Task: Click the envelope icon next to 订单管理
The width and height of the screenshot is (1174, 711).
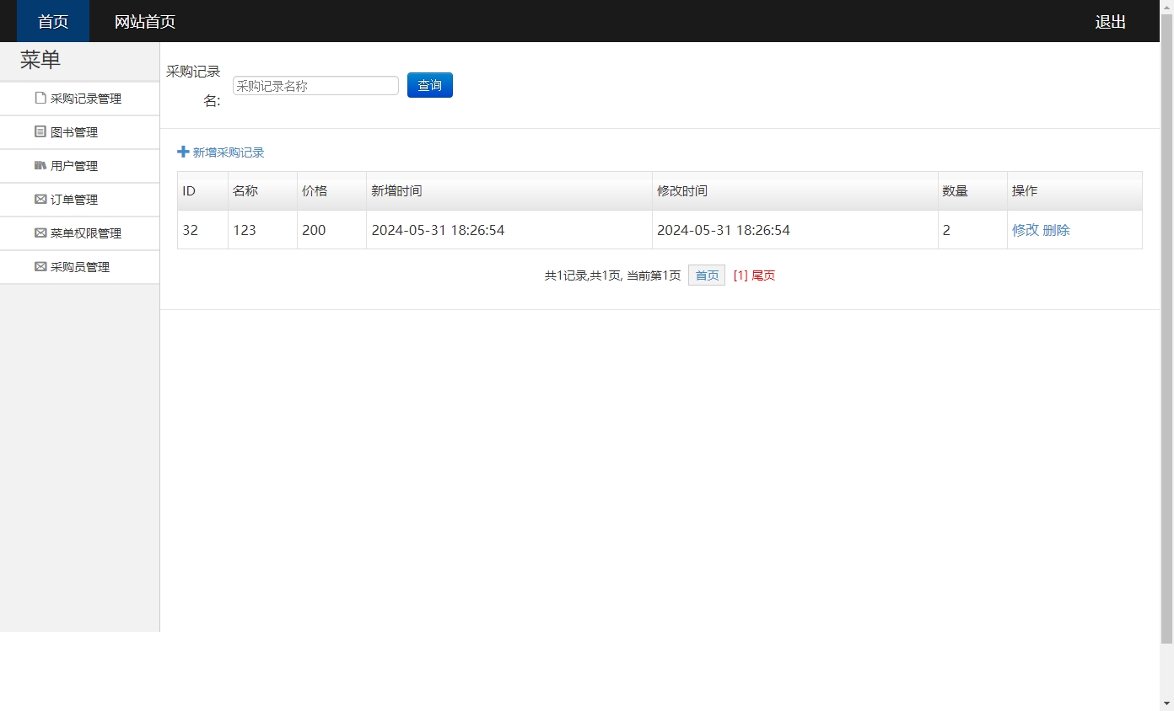Action: click(x=40, y=199)
